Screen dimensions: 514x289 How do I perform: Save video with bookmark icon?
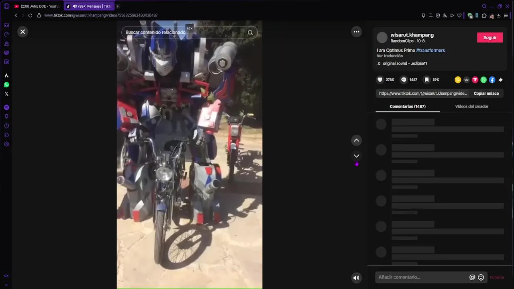pyautogui.click(x=426, y=80)
